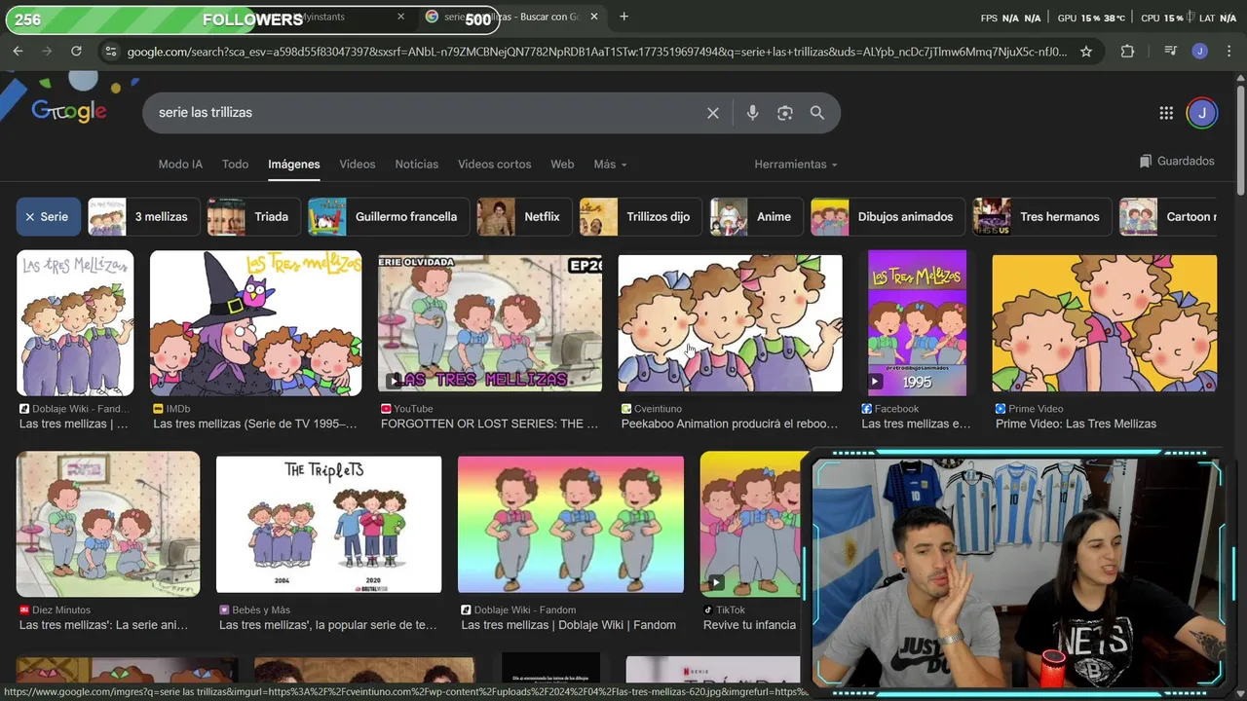The height and width of the screenshot is (701, 1247).
Task: Switch to Web results tab
Action: click(x=562, y=165)
